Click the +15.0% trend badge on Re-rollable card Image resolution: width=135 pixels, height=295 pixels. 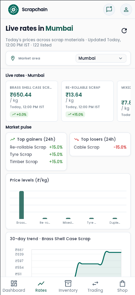(x=75, y=114)
